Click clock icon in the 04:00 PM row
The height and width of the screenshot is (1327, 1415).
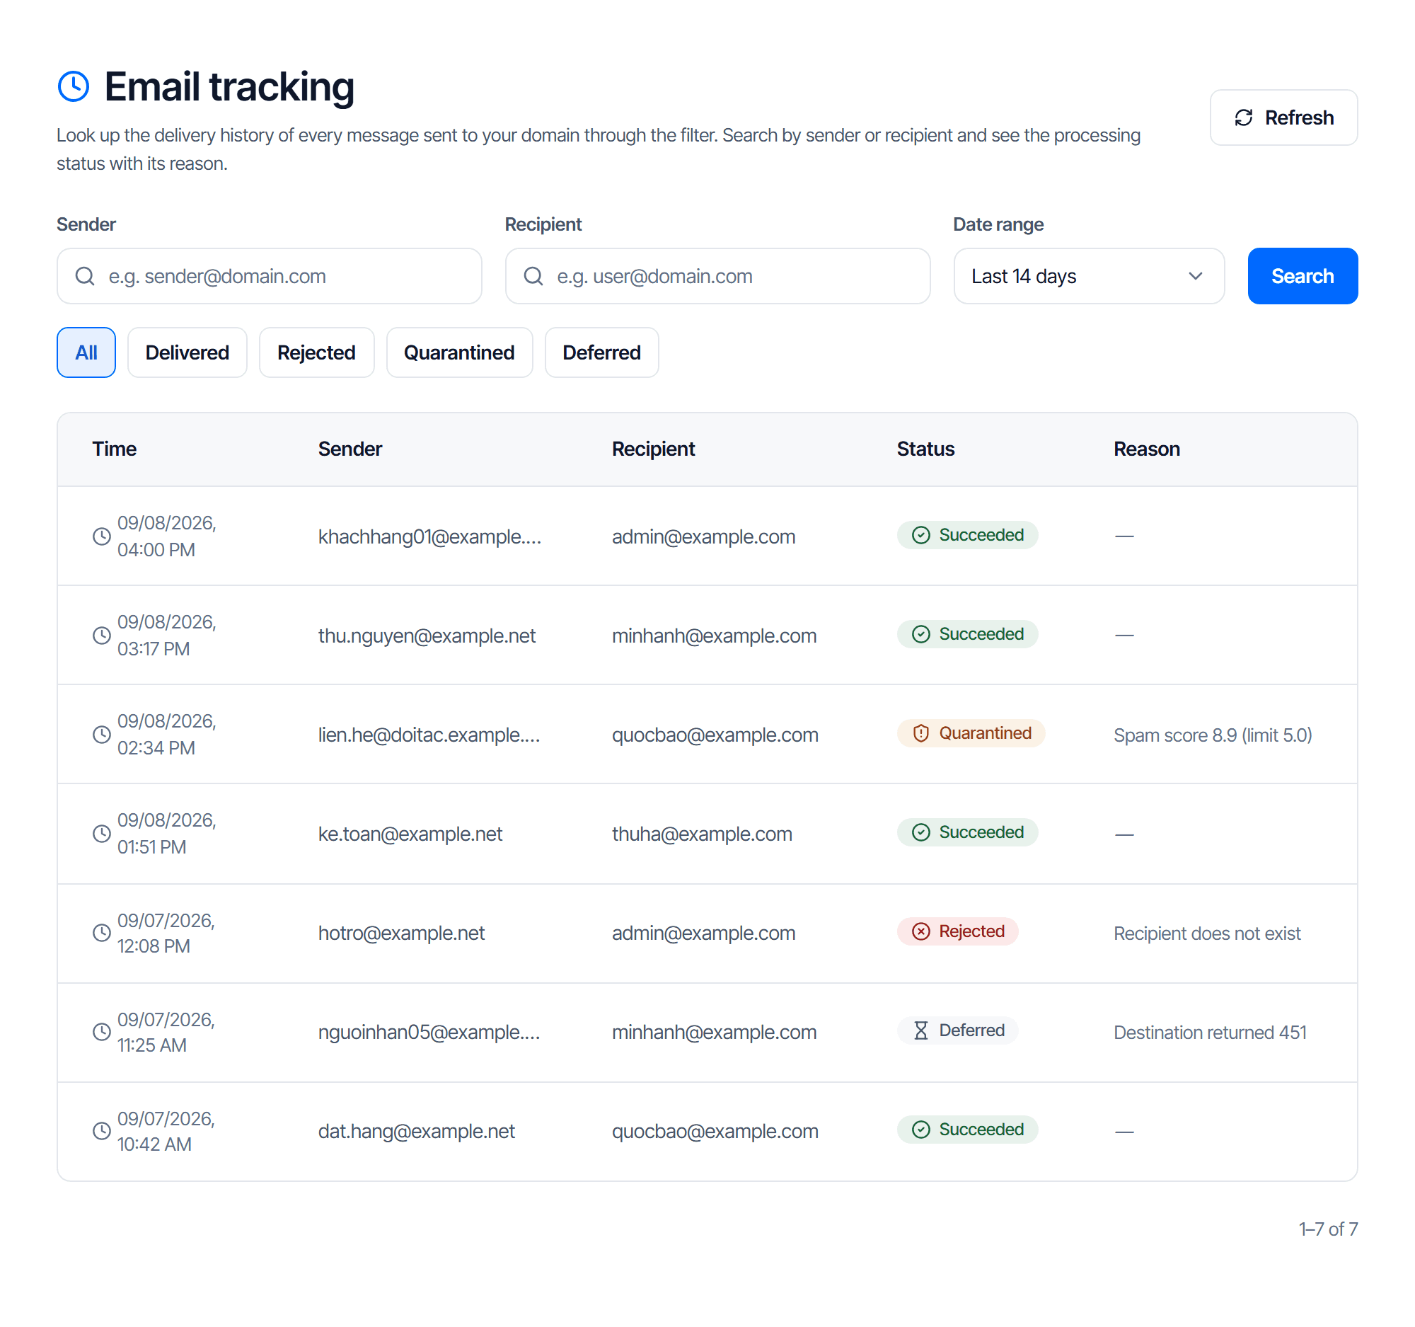point(102,536)
